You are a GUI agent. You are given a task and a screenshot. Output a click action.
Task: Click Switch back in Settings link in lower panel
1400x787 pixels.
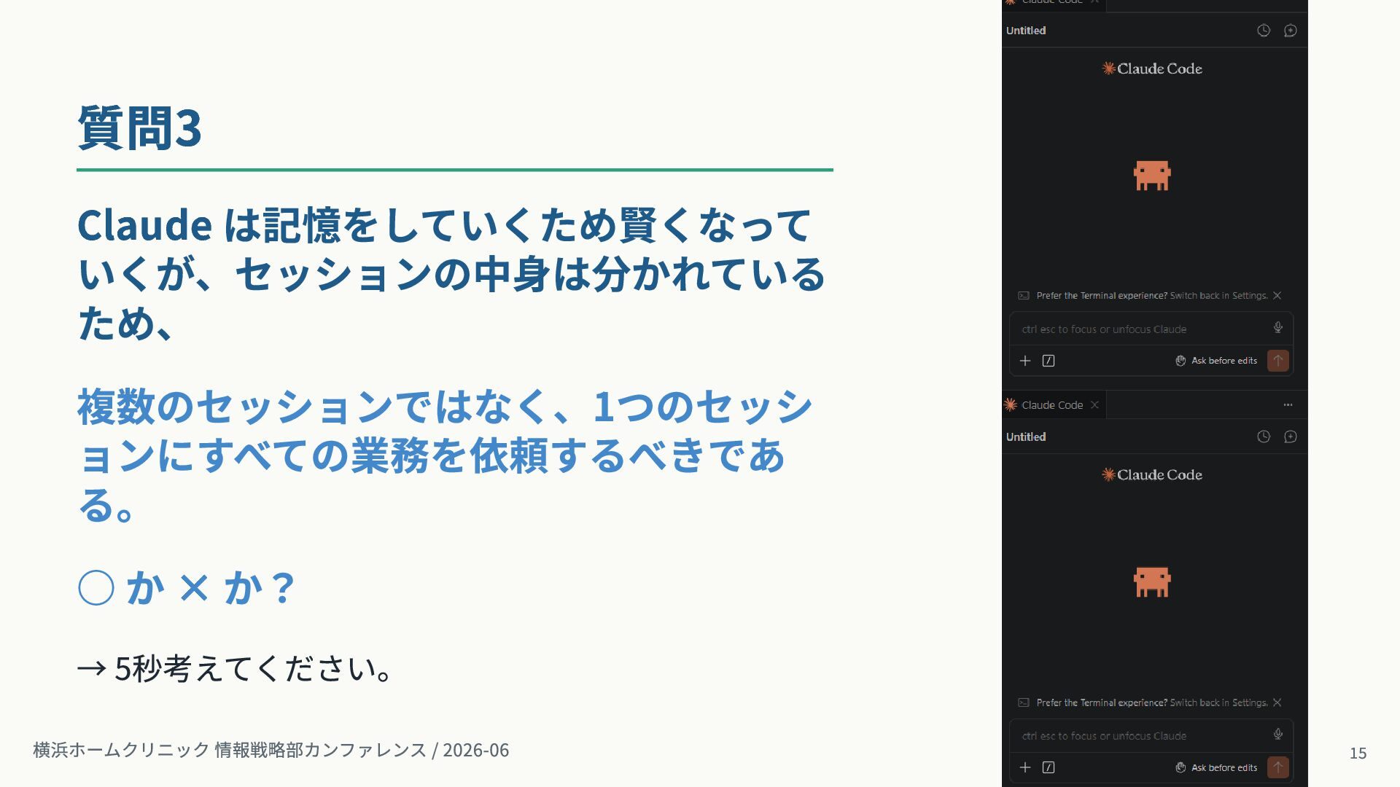(x=1218, y=702)
